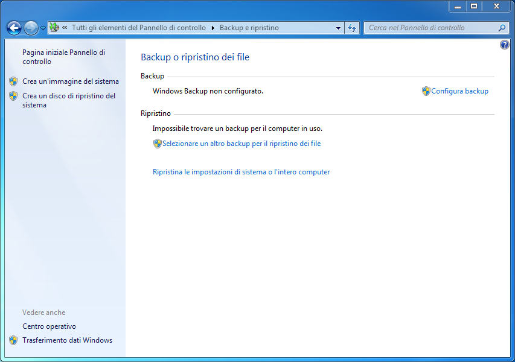Click shield icon next to 'Configura backup'

[x=426, y=91]
